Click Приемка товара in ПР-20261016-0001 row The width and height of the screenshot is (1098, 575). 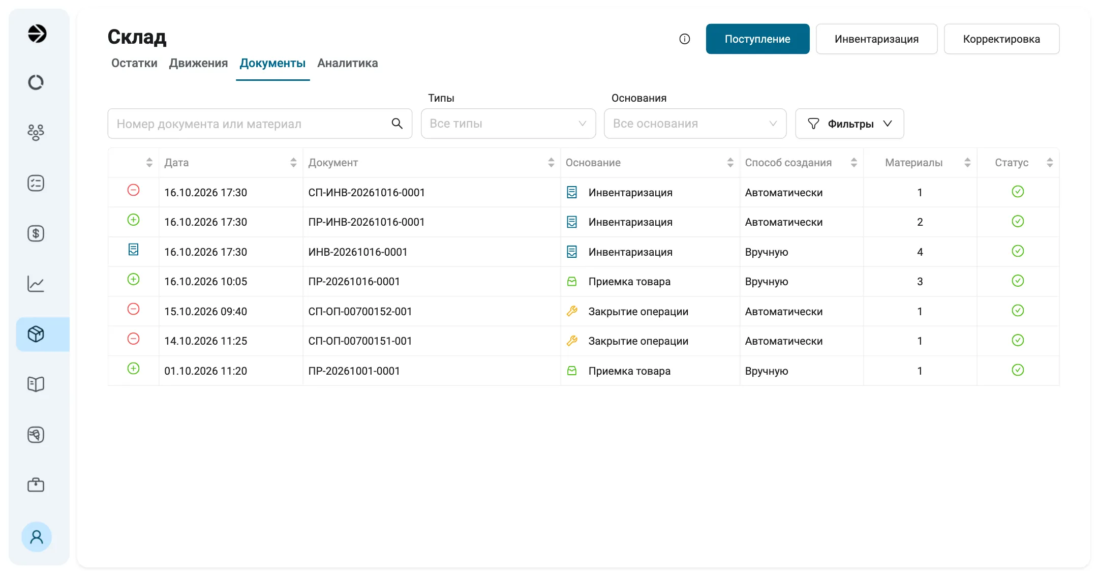point(629,282)
